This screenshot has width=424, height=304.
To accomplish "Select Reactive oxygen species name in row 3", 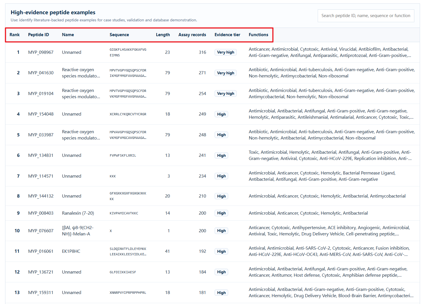I will tap(81, 94).
